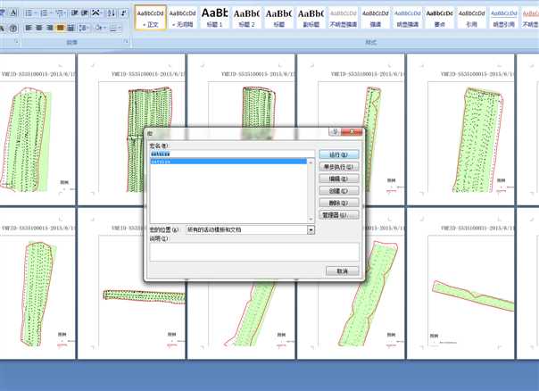Click macro list scrollbar up arrow
The width and height of the screenshot is (539, 391).
(x=311, y=162)
